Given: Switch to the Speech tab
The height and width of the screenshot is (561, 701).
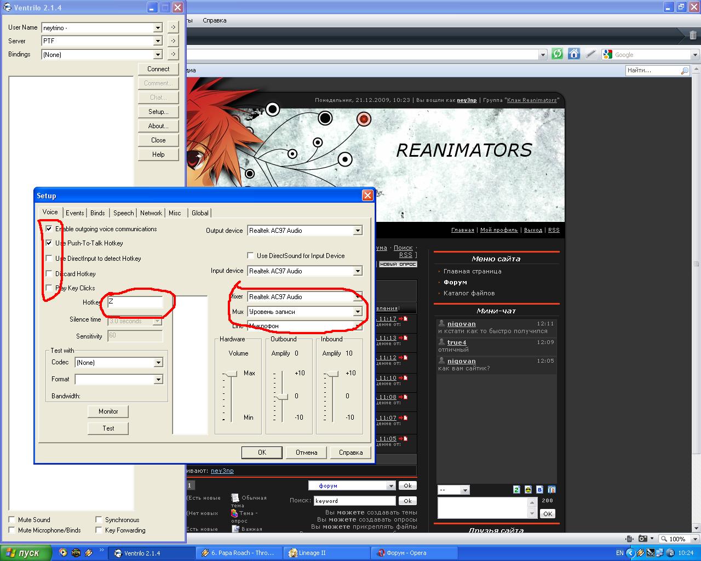Looking at the screenshot, I should point(123,213).
